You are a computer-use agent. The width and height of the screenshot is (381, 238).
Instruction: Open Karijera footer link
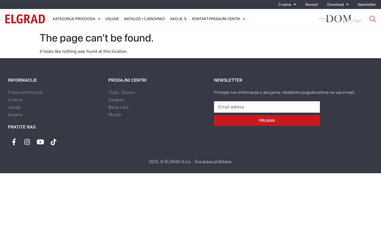coord(15,115)
